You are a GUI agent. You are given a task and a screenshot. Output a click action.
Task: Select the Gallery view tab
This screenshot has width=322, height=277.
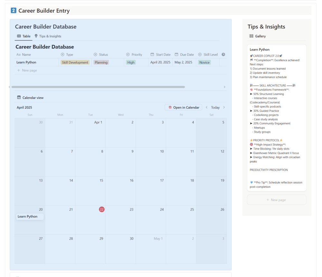pyautogui.click(x=258, y=36)
